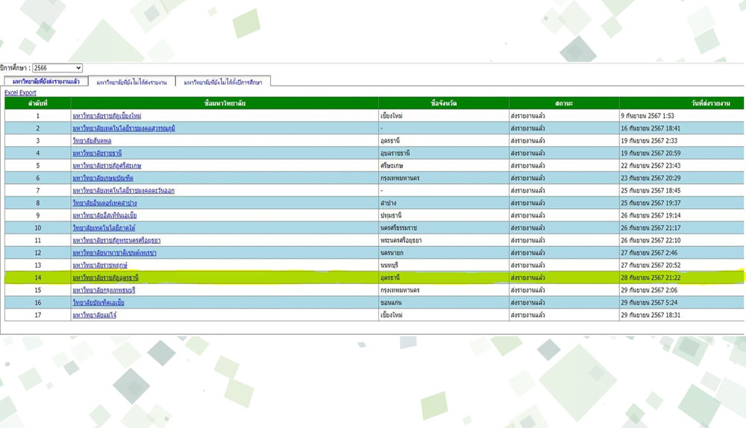This screenshot has width=746, height=428.
Task: Click the Excel Export link
Action: [x=20, y=92]
